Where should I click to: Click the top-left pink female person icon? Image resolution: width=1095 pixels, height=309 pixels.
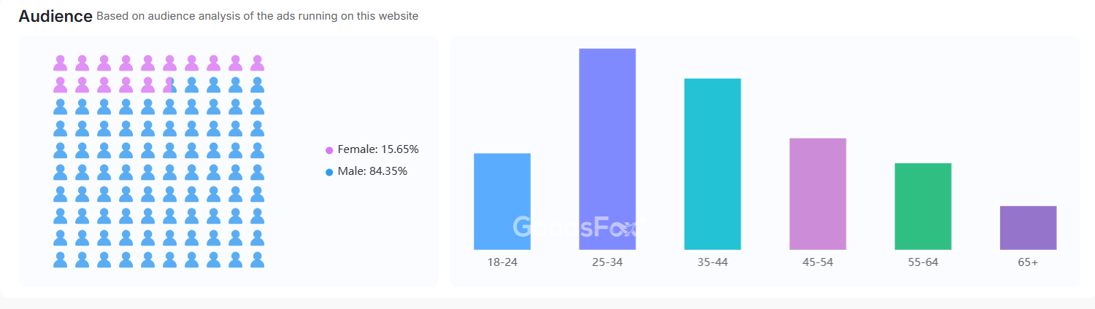(x=61, y=63)
